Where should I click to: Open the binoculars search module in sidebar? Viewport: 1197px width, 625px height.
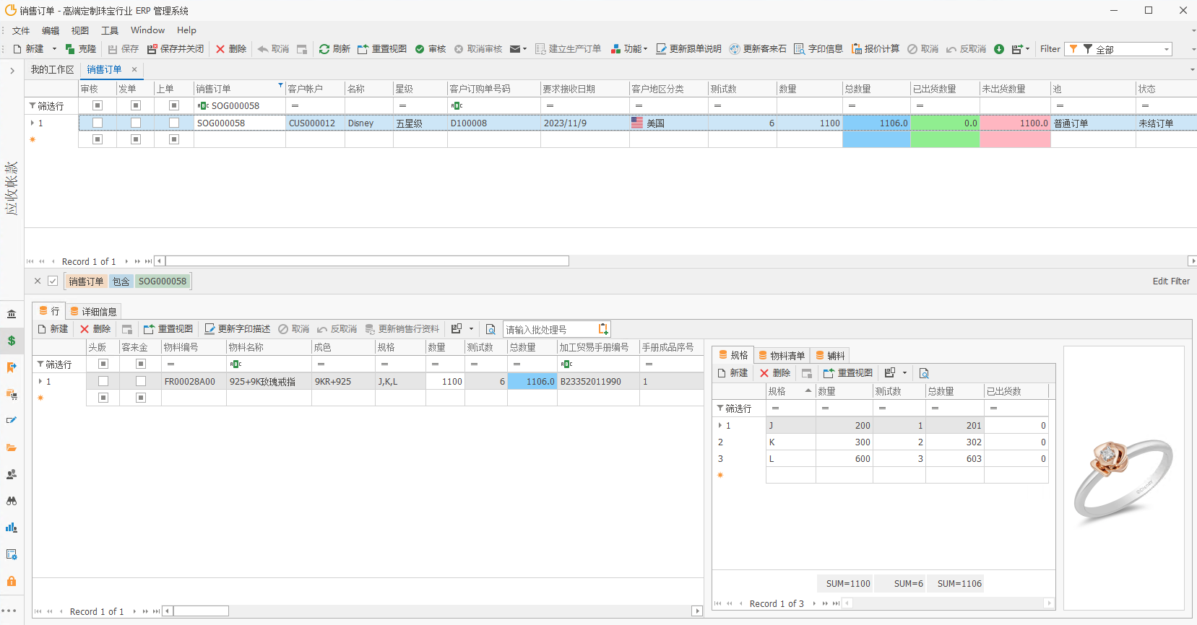[x=12, y=501]
